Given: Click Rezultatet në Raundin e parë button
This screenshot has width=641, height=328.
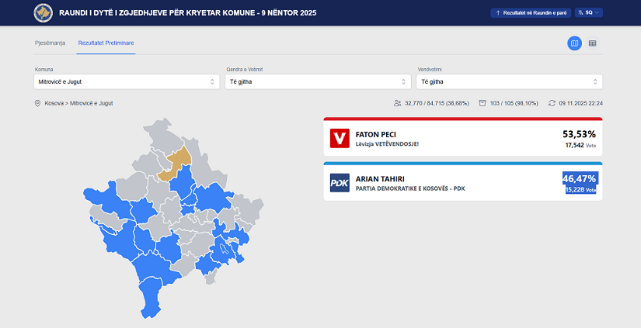Looking at the screenshot, I should pyautogui.click(x=529, y=13).
